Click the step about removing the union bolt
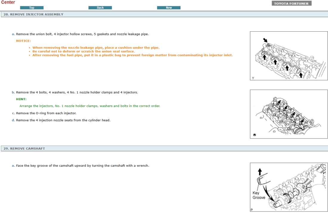Image resolution: width=328 pixels, height=221 pixels. pos(82,34)
